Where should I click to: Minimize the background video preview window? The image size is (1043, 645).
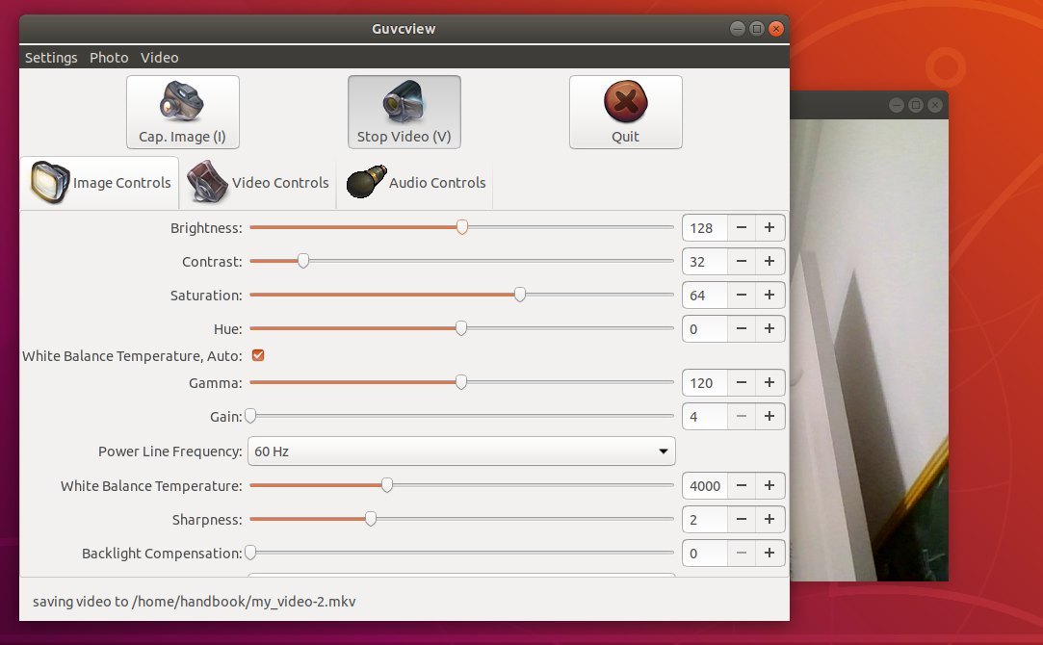tap(896, 105)
